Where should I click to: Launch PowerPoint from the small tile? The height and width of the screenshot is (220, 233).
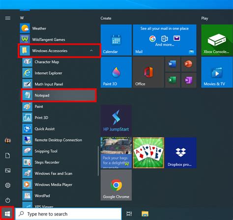tap(189, 64)
